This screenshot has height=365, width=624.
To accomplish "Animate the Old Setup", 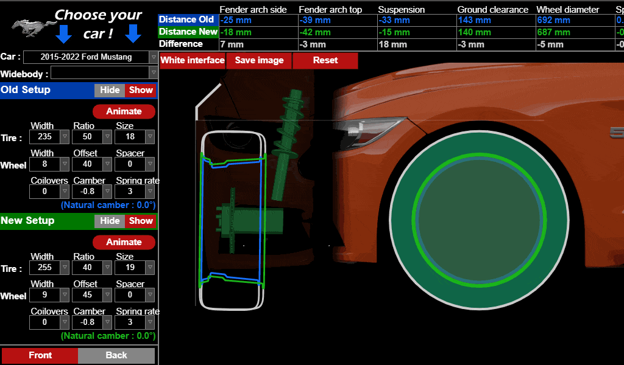I will pyautogui.click(x=124, y=111).
